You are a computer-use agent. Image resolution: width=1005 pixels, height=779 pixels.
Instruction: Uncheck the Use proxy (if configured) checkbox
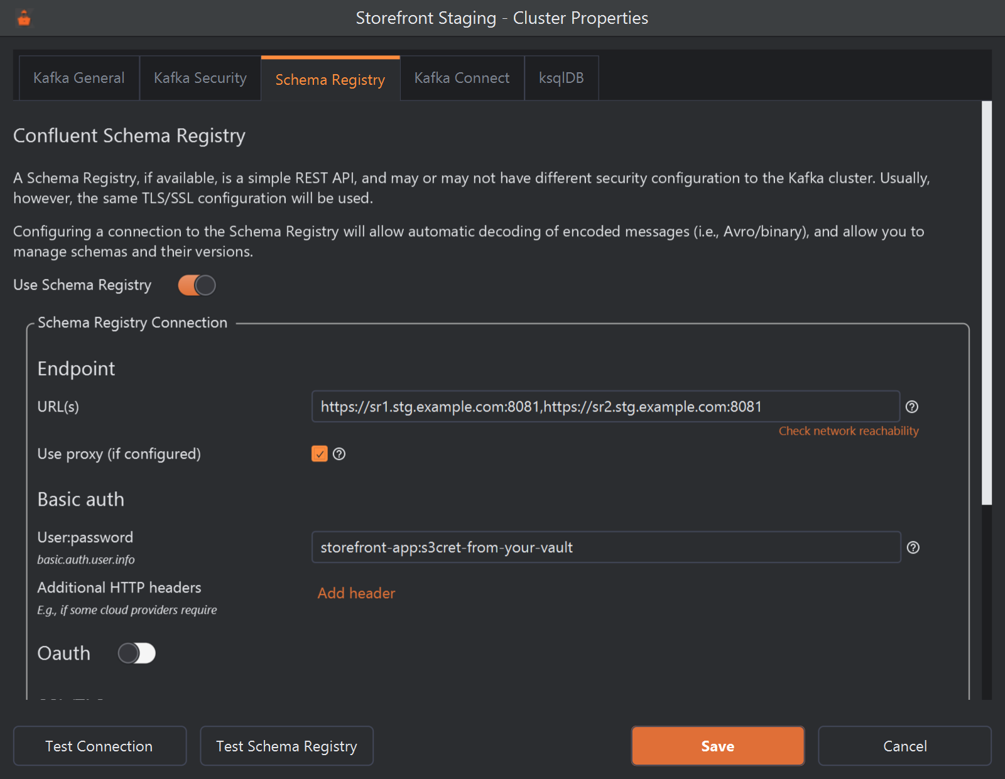pyautogui.click(x=320, y=454)
